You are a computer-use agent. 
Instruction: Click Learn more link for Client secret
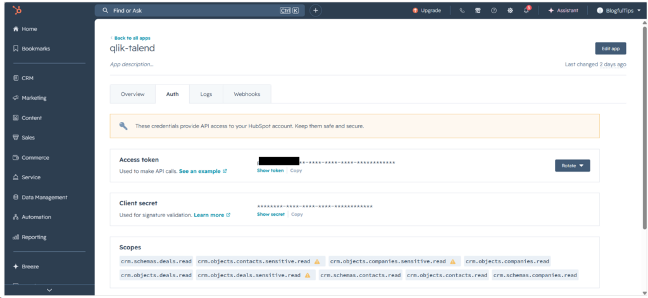[x=212, y=215]
